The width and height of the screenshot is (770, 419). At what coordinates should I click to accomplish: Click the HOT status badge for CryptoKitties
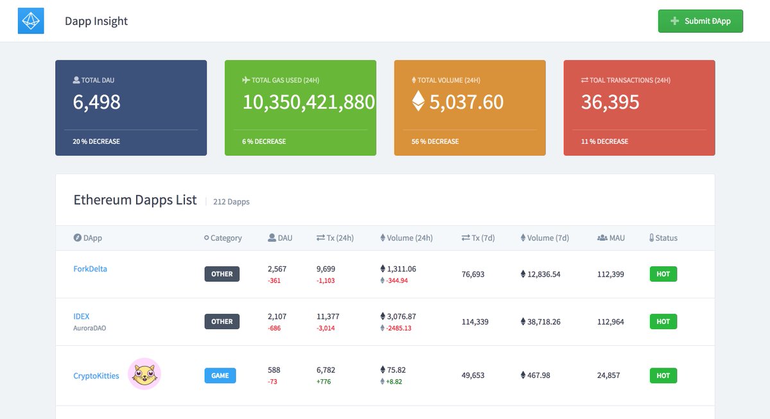click(x=663, y=375)
